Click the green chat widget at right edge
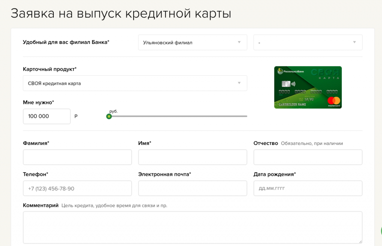This screenshot has height=246, width=382. (x=380, y=231)
